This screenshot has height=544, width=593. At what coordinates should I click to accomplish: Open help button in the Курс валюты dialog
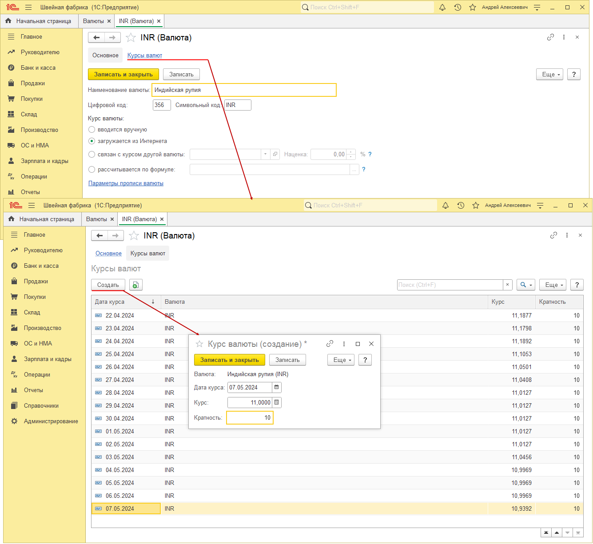point(365,360)
